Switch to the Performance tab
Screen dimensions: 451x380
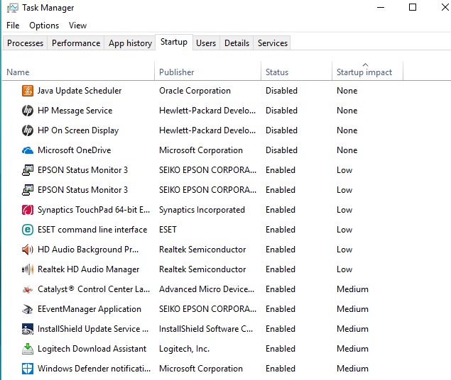[x=76, y=43]
